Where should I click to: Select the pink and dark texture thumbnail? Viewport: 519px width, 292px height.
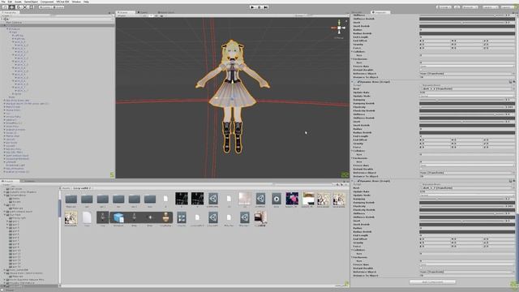point(292,199)
